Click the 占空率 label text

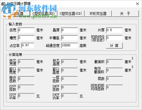pos(14,46)
